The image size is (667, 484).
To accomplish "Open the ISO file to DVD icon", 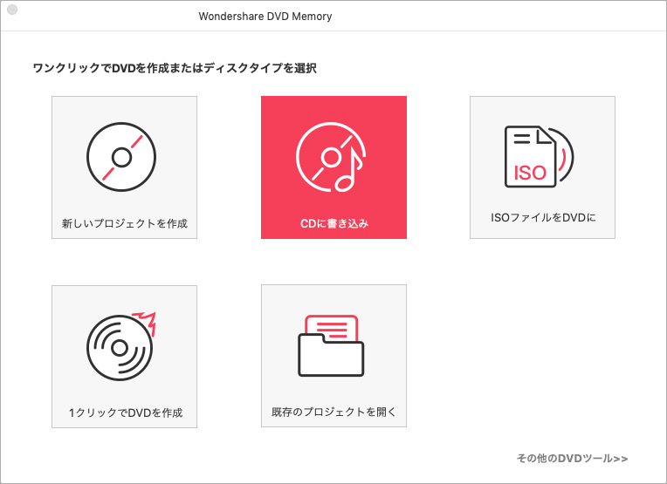I will [539, 156].
